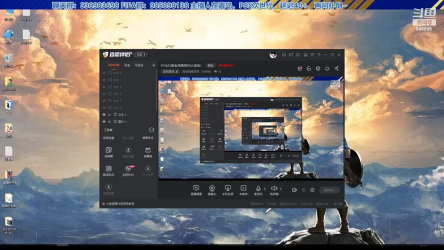The width and height of the screenshot is (444, 250).
Task: Toggle visibility eye of 文本 7 layer
Action: pyautogui.click(x=104, y=80)
